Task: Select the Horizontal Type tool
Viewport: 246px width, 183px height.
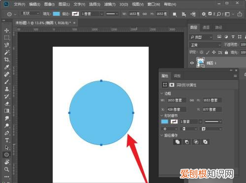Action: pyautogui.click(x=6, y=140)
